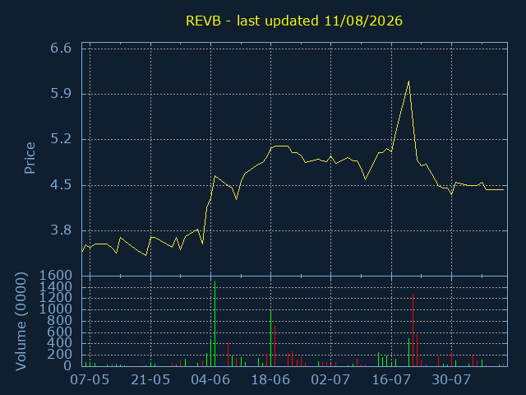Click the 3.8 price axis label
This screenshot has width=526, height=395.
(61, 230)
